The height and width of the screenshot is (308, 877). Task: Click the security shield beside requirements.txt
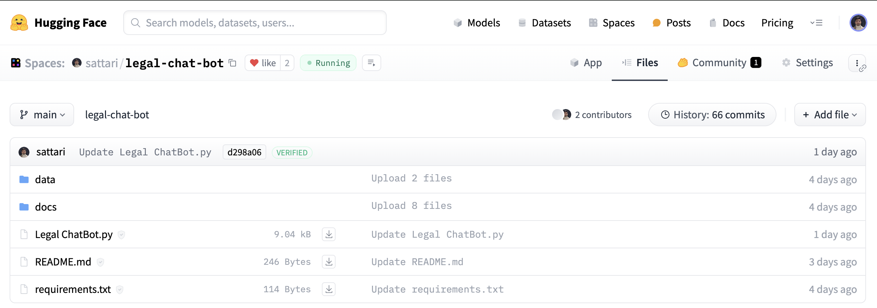click(119, 289)
